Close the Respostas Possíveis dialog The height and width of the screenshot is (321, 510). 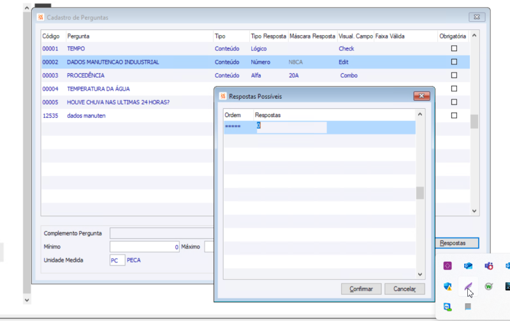(421, 96)
